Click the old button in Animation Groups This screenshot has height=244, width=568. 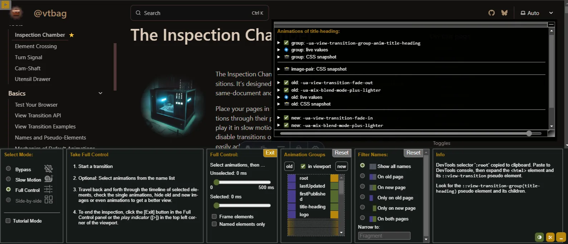tap(289, 166)
